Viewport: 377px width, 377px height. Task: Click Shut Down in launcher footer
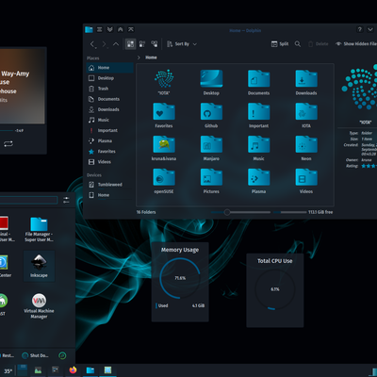(35, 355)
